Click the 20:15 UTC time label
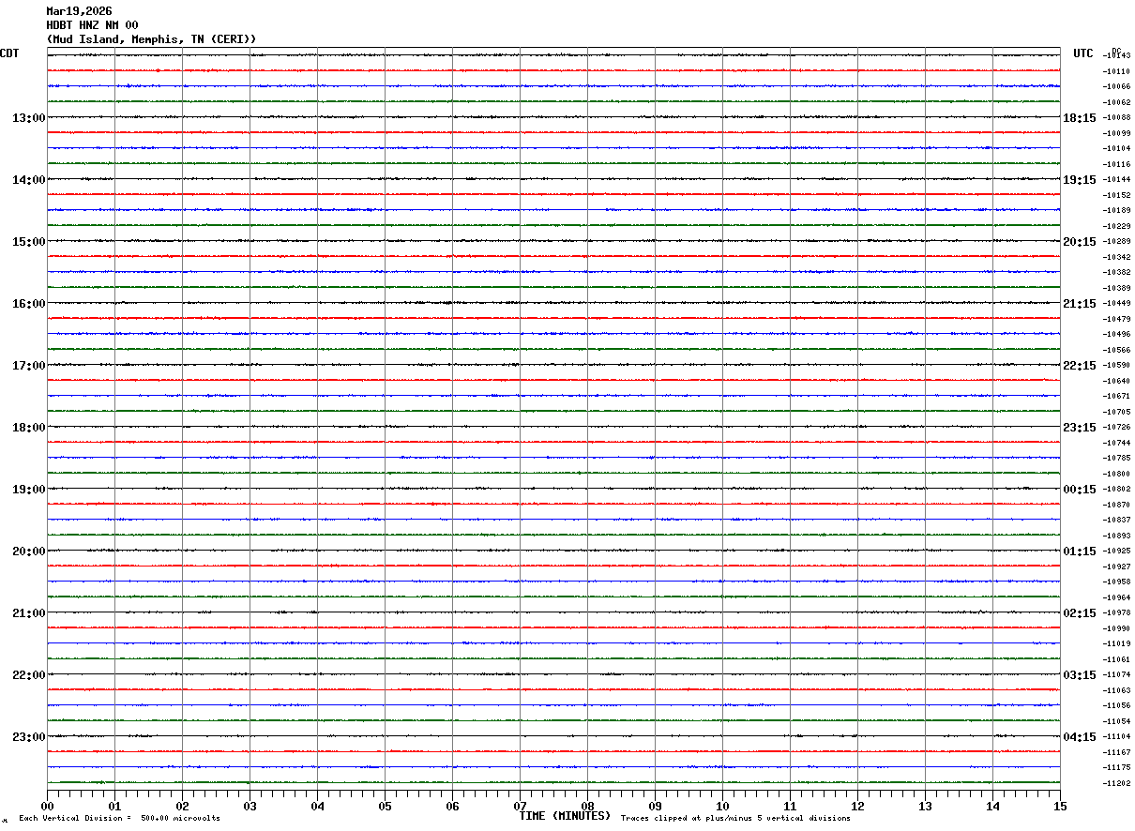Screen dimensions: 1135x831 point(1080,242)
